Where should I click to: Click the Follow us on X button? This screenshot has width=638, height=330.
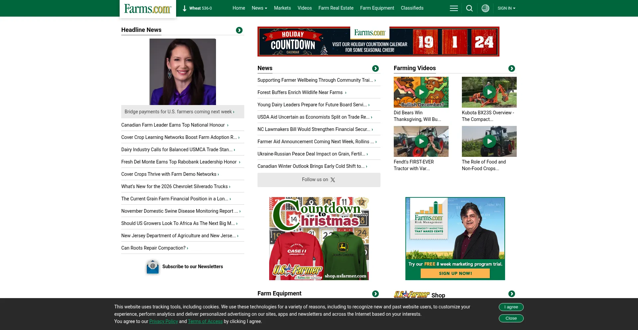click(319, 180)
